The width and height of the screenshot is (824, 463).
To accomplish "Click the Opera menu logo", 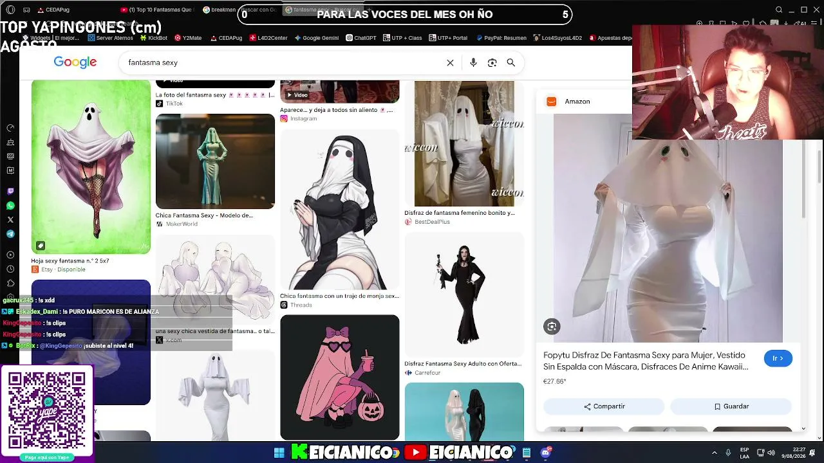I will click(10, 10).
